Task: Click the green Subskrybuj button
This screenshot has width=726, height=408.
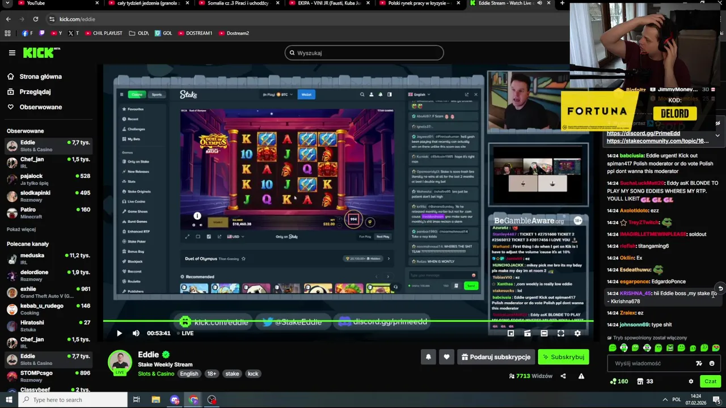Action: (x=564, y=357)
